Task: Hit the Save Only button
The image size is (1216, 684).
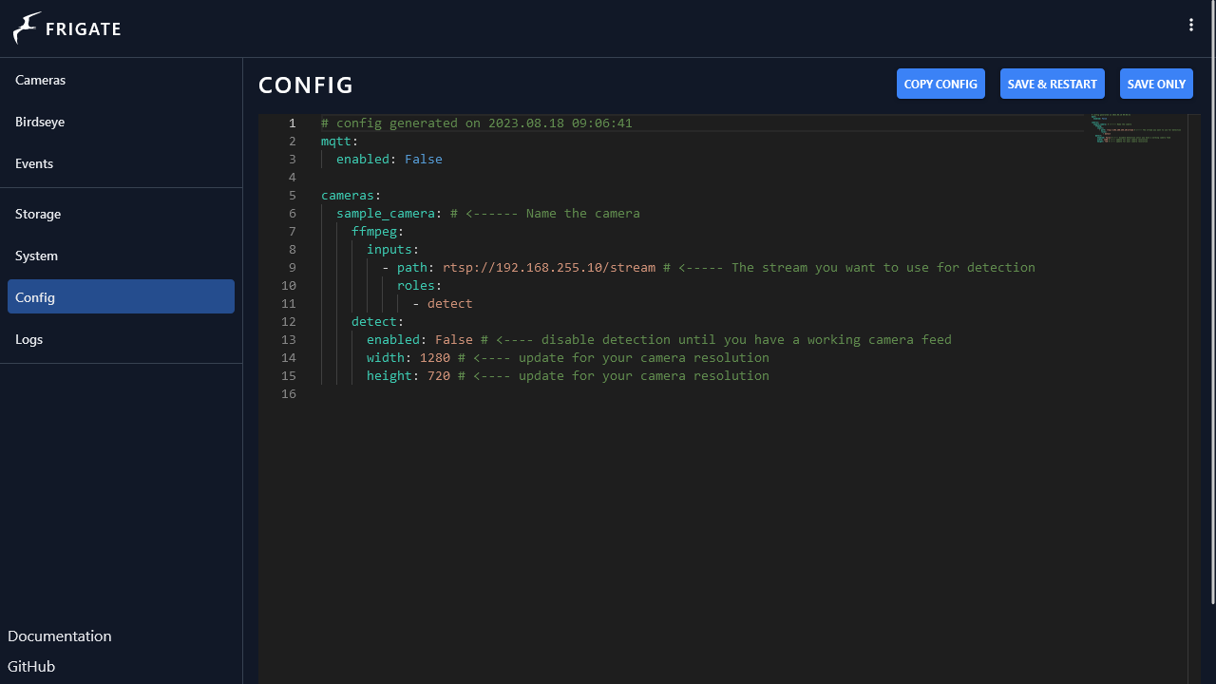Action: [1156, 84]
